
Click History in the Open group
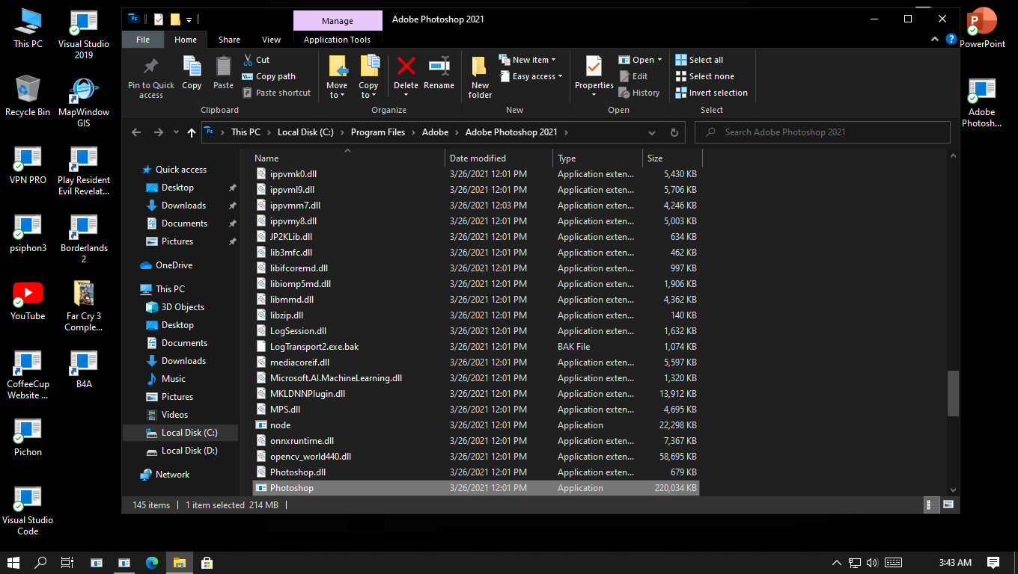[639, 93]
